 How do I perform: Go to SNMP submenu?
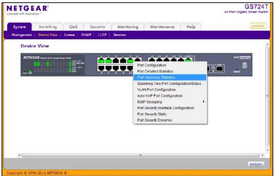click(x=86, y=35)
